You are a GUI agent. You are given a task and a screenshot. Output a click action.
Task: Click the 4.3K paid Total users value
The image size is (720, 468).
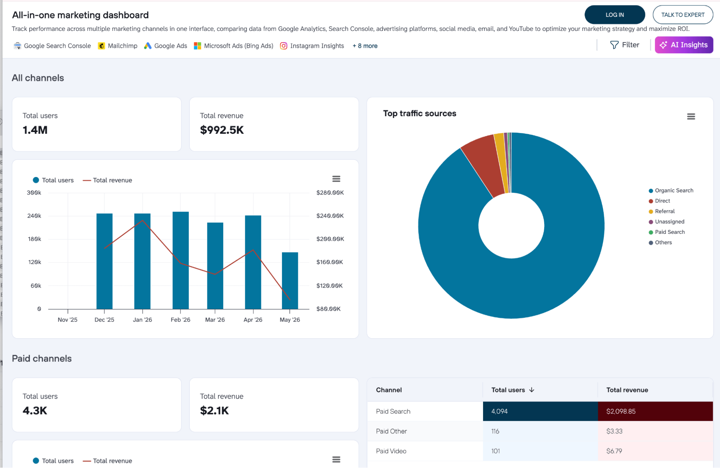[x=35, y=410]
